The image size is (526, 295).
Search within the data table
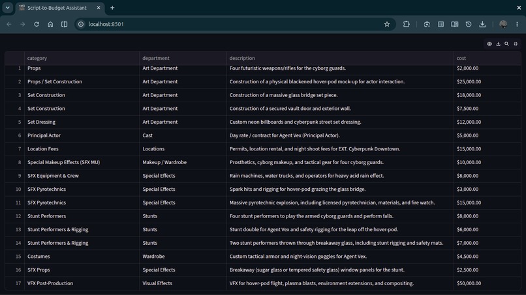pos(506,44)
